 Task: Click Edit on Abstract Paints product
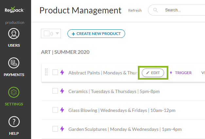(153, 73)
